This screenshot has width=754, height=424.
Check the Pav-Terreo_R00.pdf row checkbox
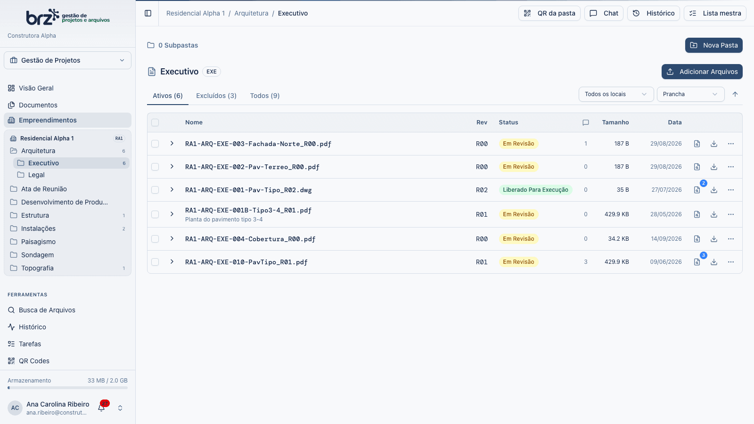click(155, 167)
